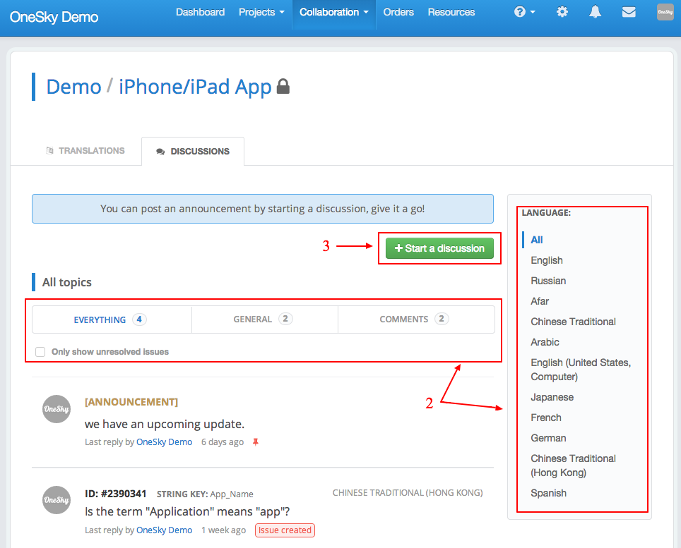Viewport: 681px width, 548px height.
Task: Open the help question-mark menu
Action: [524, 12]
